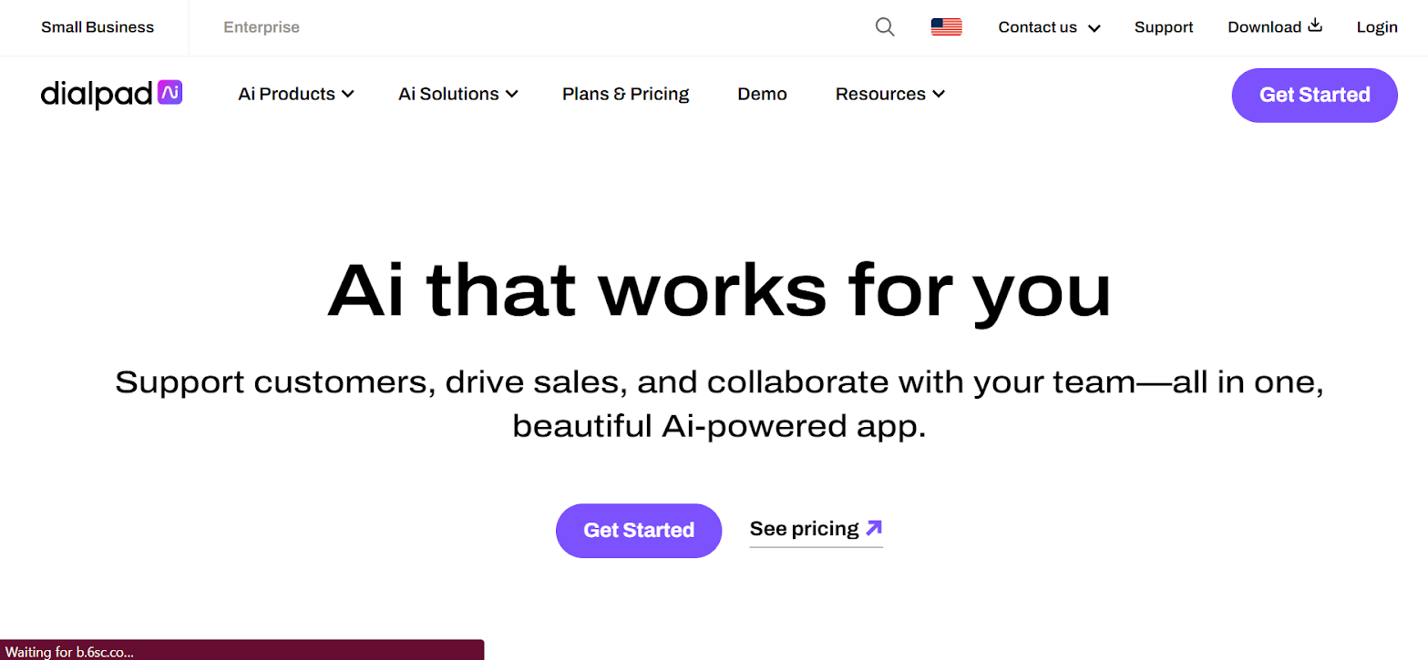Click the Login link

1376,27
